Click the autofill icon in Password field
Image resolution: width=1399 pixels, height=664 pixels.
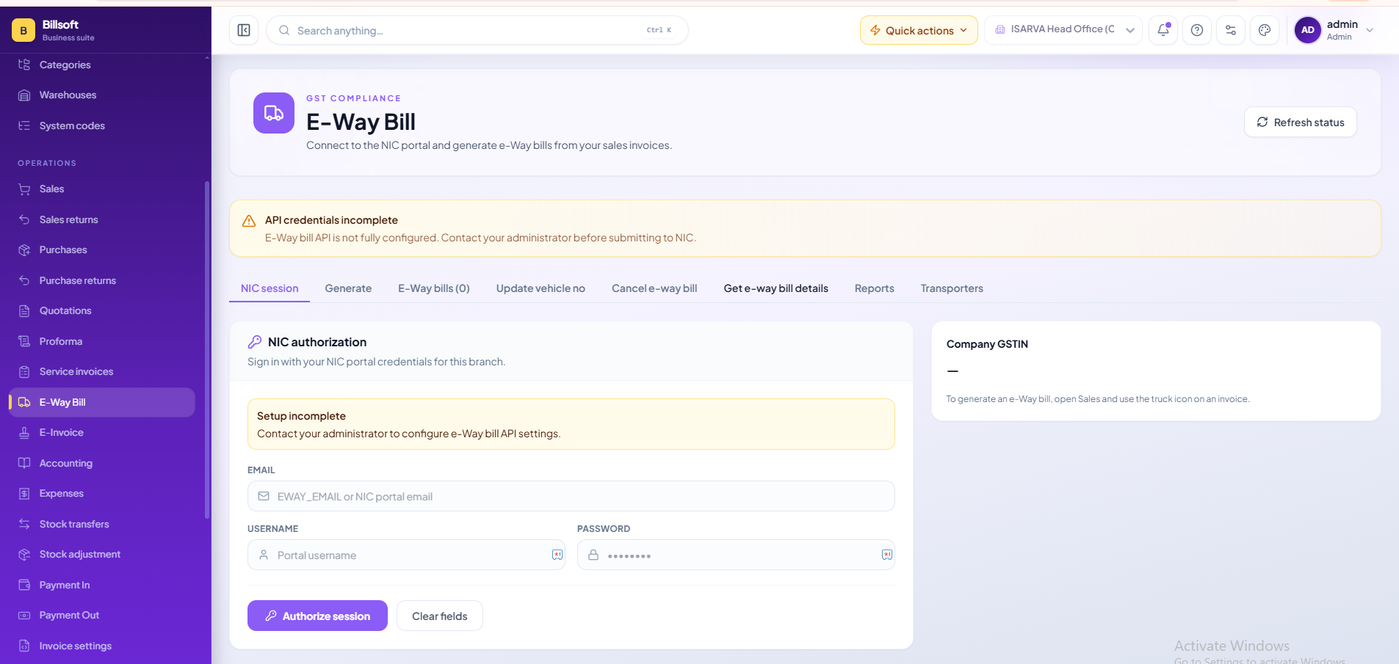(x=887, y=555)
